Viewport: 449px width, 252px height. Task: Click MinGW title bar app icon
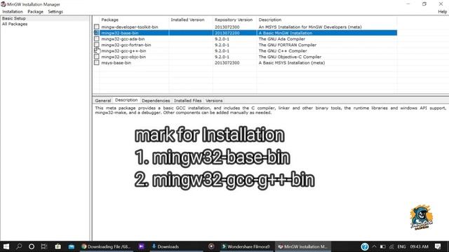click(4, 4)
